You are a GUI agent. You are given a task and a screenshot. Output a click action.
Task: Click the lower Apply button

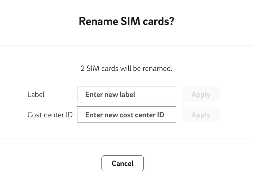coord(201,115)
